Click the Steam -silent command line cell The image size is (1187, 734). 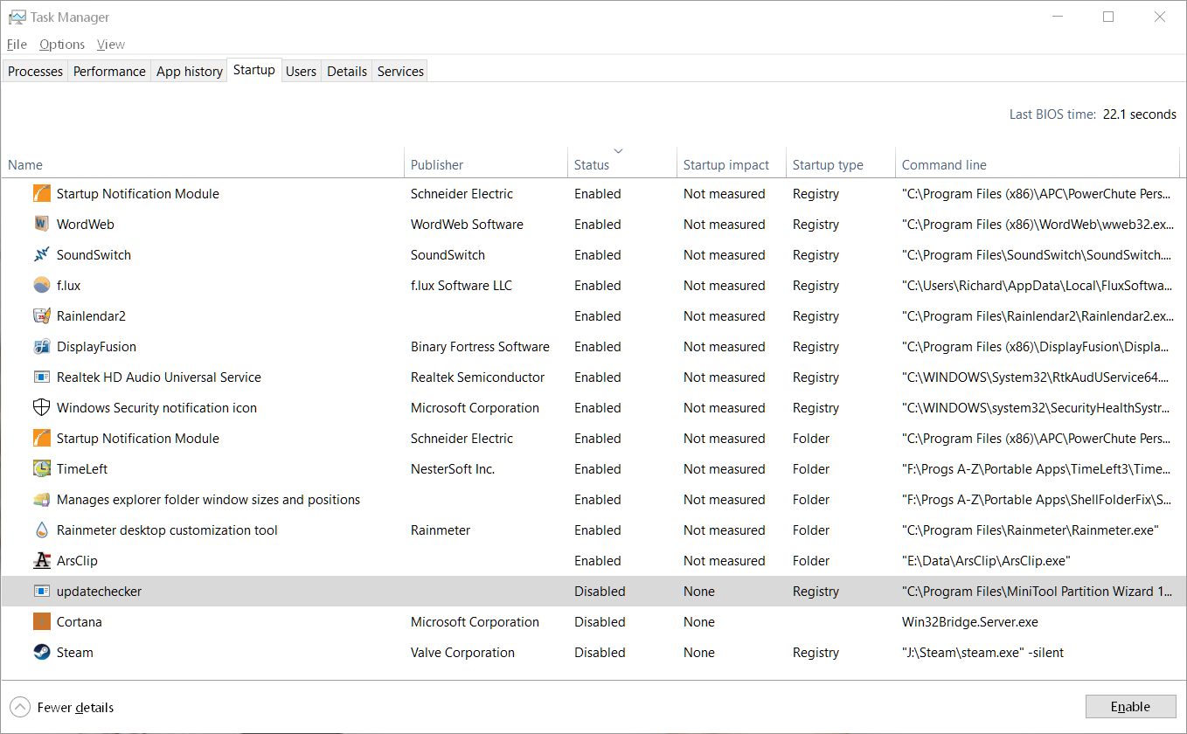pyautogui.click(x=983, y=653)
